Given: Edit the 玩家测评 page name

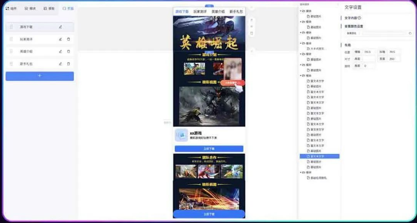Looking at the screenshot, I should point(60,39).
